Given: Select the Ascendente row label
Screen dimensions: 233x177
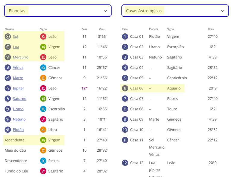Looking at the screenshot, I should 14,140.
